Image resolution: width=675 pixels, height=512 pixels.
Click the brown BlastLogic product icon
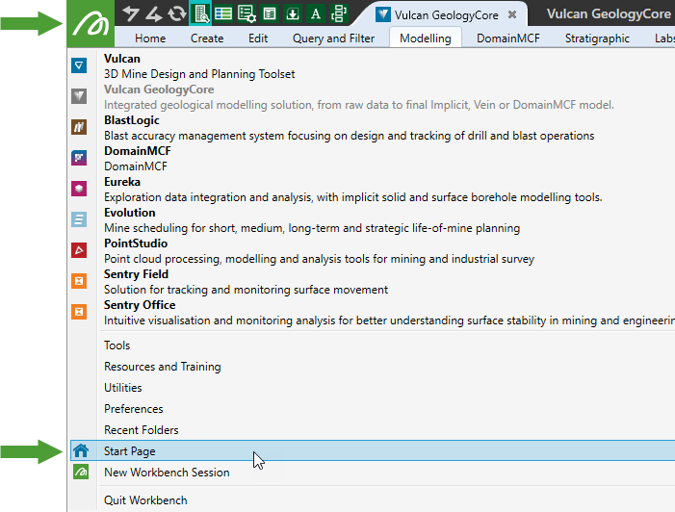(79, 127)
